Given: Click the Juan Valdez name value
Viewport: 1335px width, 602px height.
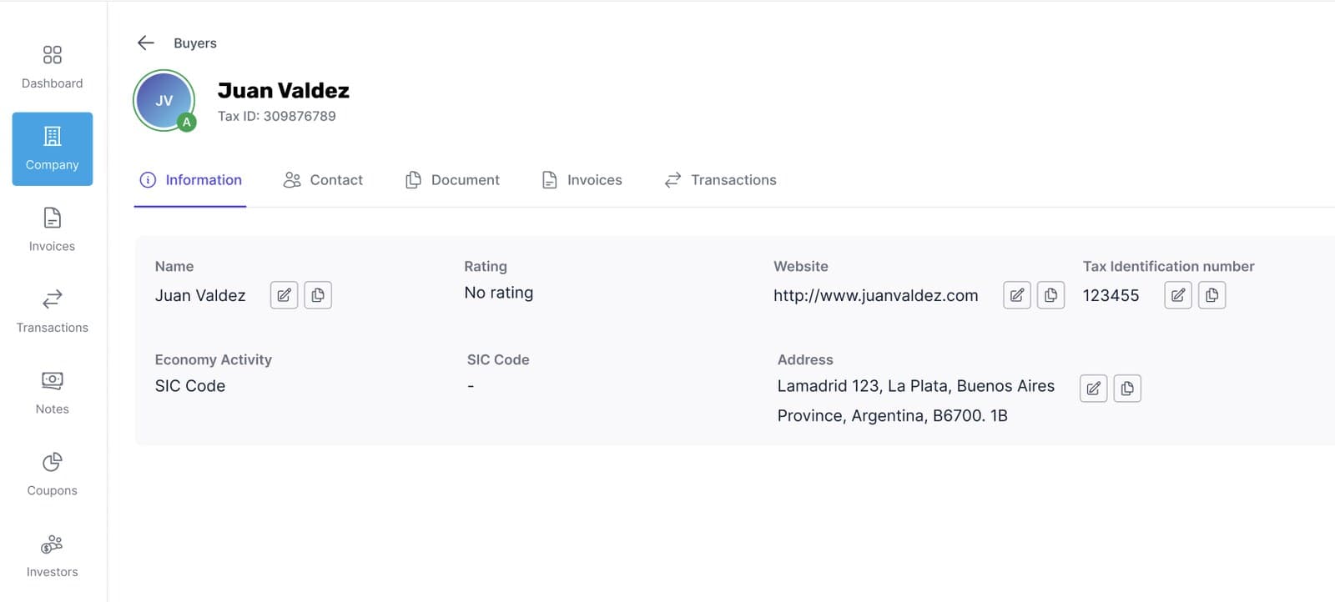Looking at the screenshot, I should 200,295.
